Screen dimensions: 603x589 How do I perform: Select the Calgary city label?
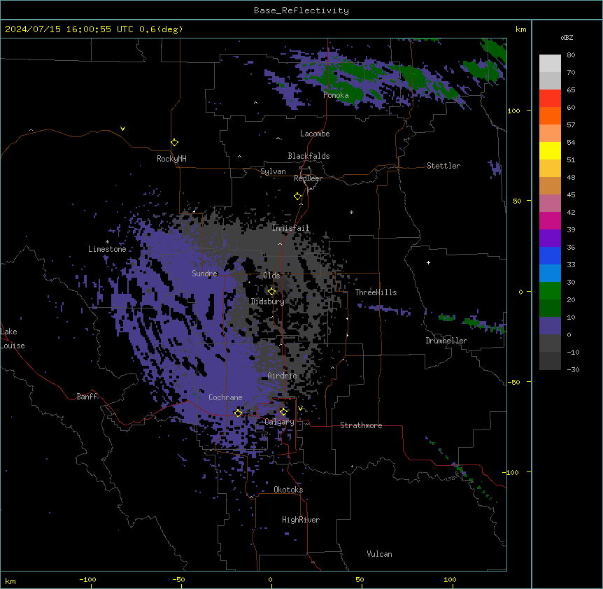tap(280, 422)
